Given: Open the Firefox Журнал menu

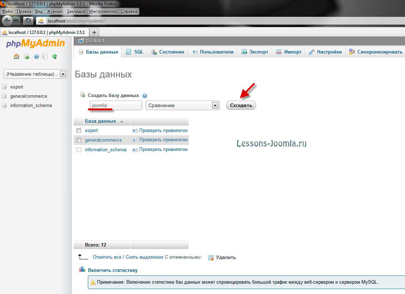Looking at the screenshot, I should pyautogui.click(x=54, y=11).
